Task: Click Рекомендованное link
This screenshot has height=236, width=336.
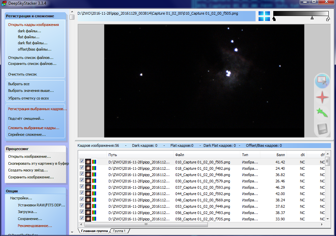Action: point(35,226)
